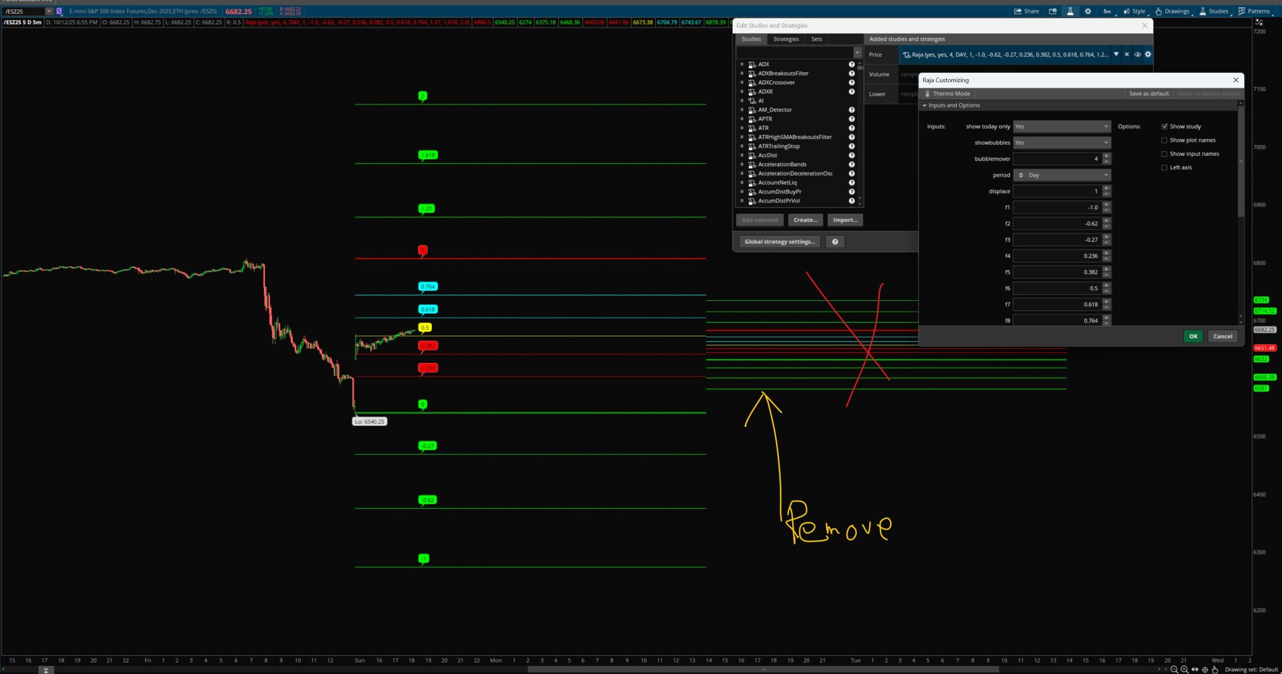Open chart settings gear in top toolbar

(1088, 11)
